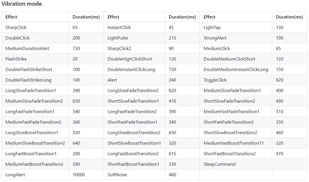Click the 615 duration cell
Image resolution: width=309 pixels, height=182 pixels.
pos(173,154)
